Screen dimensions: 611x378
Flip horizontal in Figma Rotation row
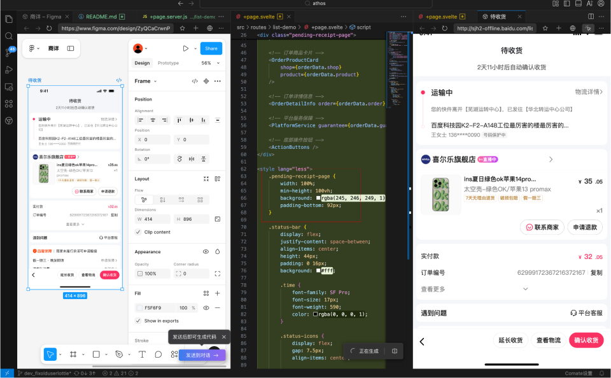(192, 159)
